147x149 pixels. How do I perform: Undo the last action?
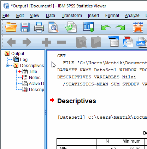point(106,28)
